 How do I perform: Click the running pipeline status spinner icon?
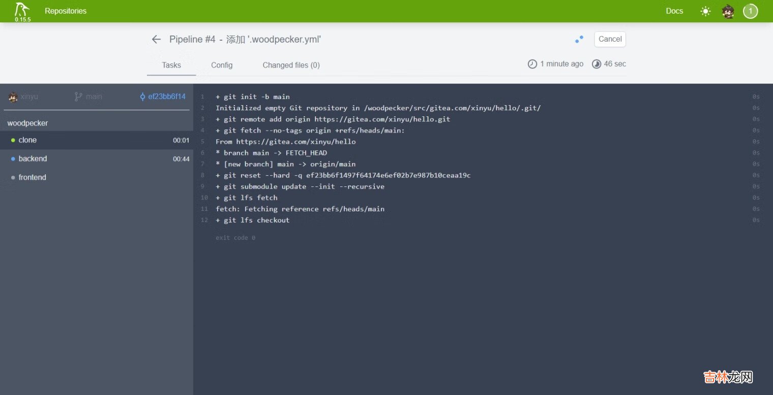(579, 39)
